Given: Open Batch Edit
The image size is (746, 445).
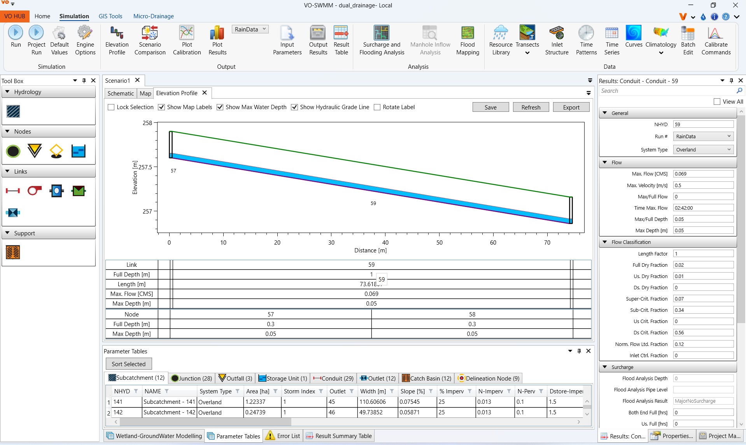Looking at the screenshot, I should click(688, 40).
